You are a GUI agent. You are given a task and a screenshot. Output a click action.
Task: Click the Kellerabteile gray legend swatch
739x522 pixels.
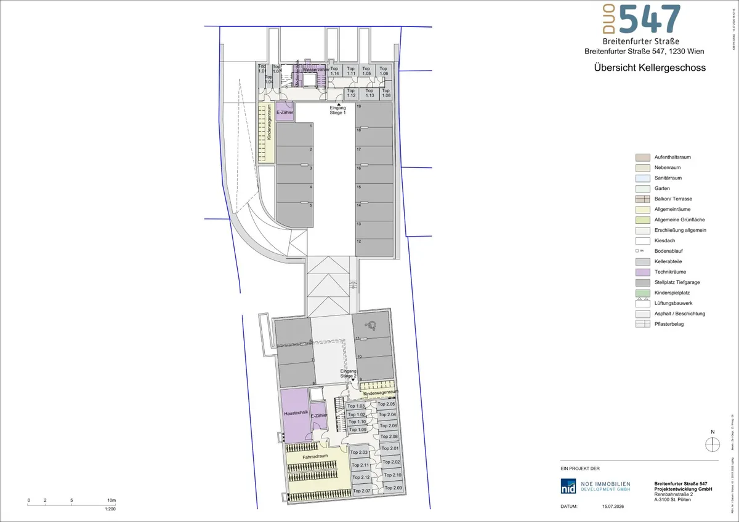pyautogui.click(x=643, y=261)
